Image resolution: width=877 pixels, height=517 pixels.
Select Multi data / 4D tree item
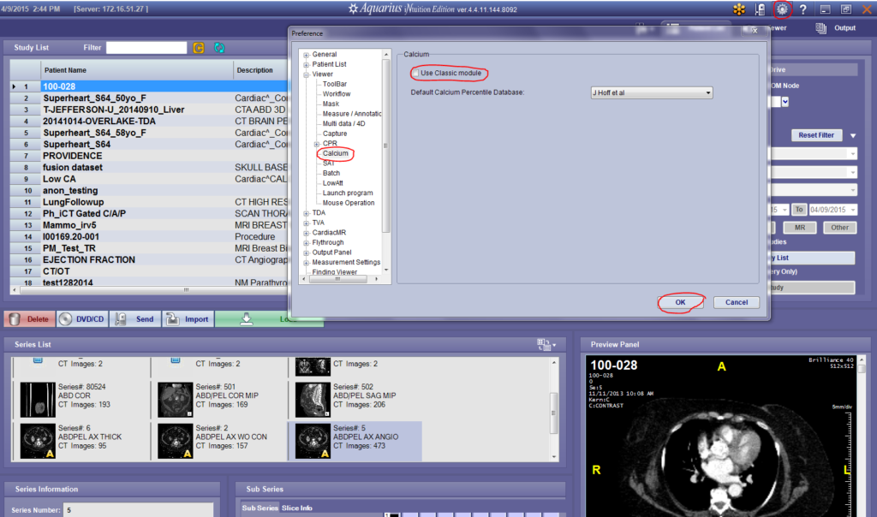tap(343, 123)
